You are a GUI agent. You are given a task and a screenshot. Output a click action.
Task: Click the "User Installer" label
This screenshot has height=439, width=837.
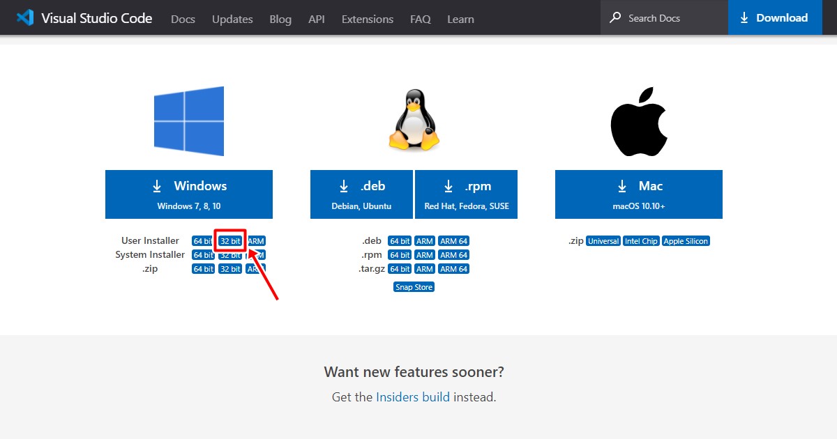[150, 241]
